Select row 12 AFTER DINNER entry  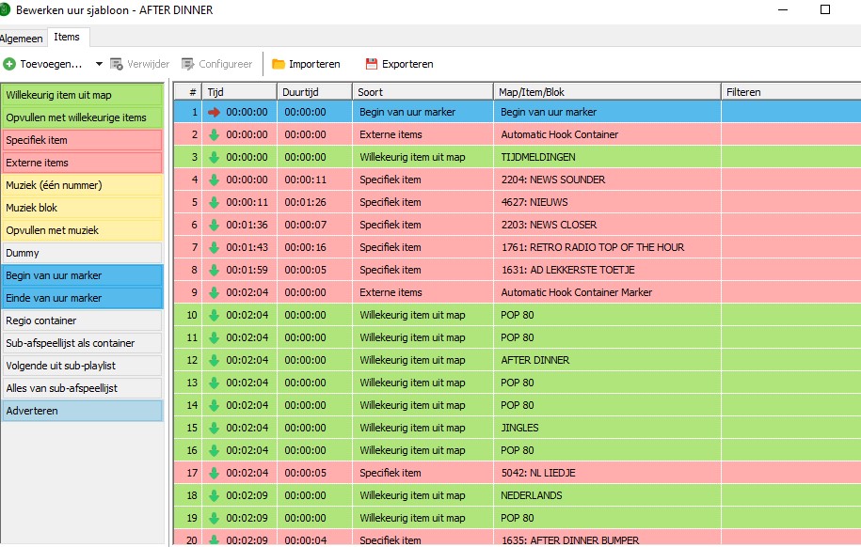(518, 360)
